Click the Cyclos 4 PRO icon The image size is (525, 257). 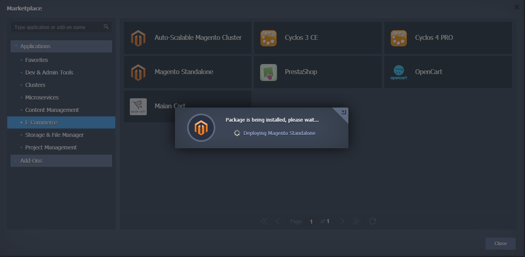398,38
